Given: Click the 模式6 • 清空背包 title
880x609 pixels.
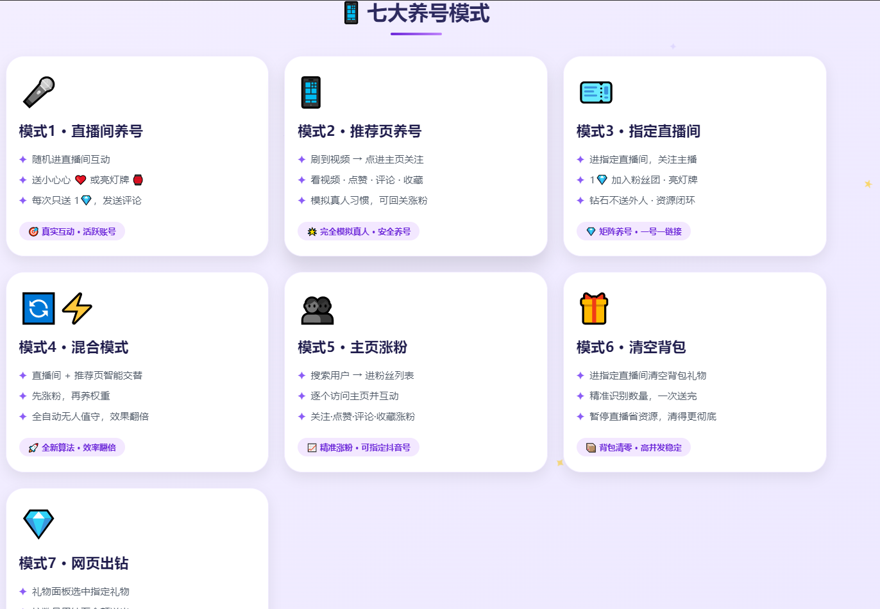Looking at the screenshot, I should click(x=631, y=347).
